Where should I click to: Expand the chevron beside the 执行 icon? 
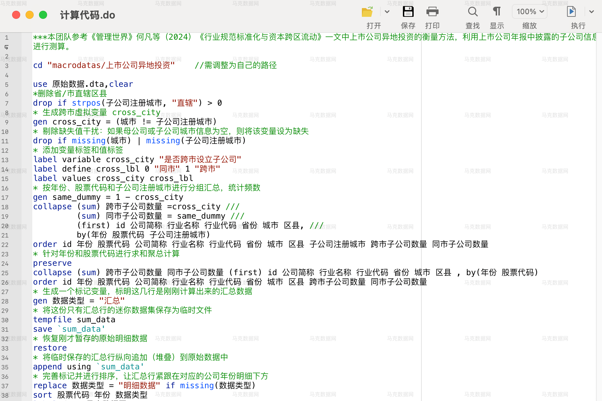(591, 11)
